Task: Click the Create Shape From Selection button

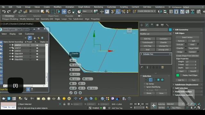Action: [187, 56]
